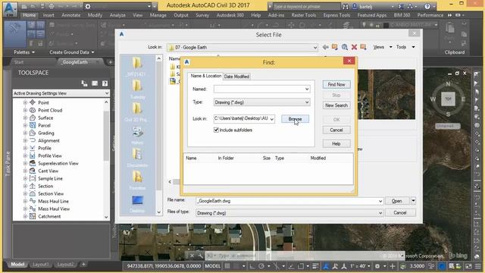
Task: Select Grading item in Toolspace
Action: 46,133
